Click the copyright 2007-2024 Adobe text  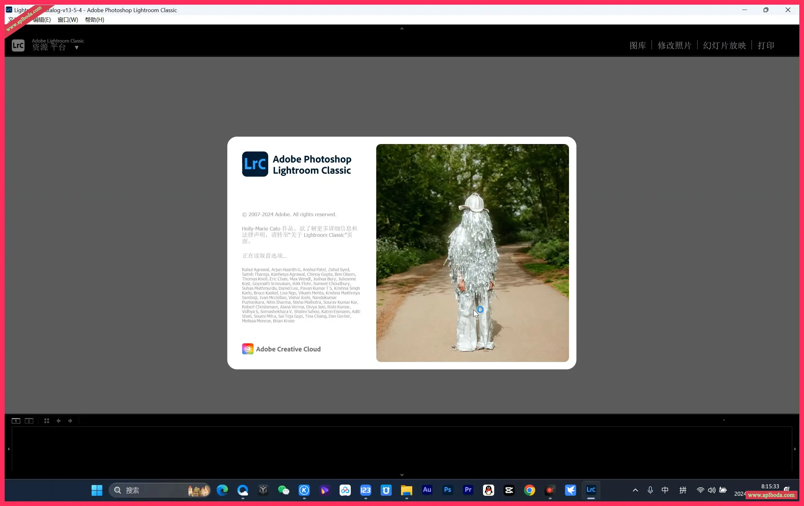(289, 215)
